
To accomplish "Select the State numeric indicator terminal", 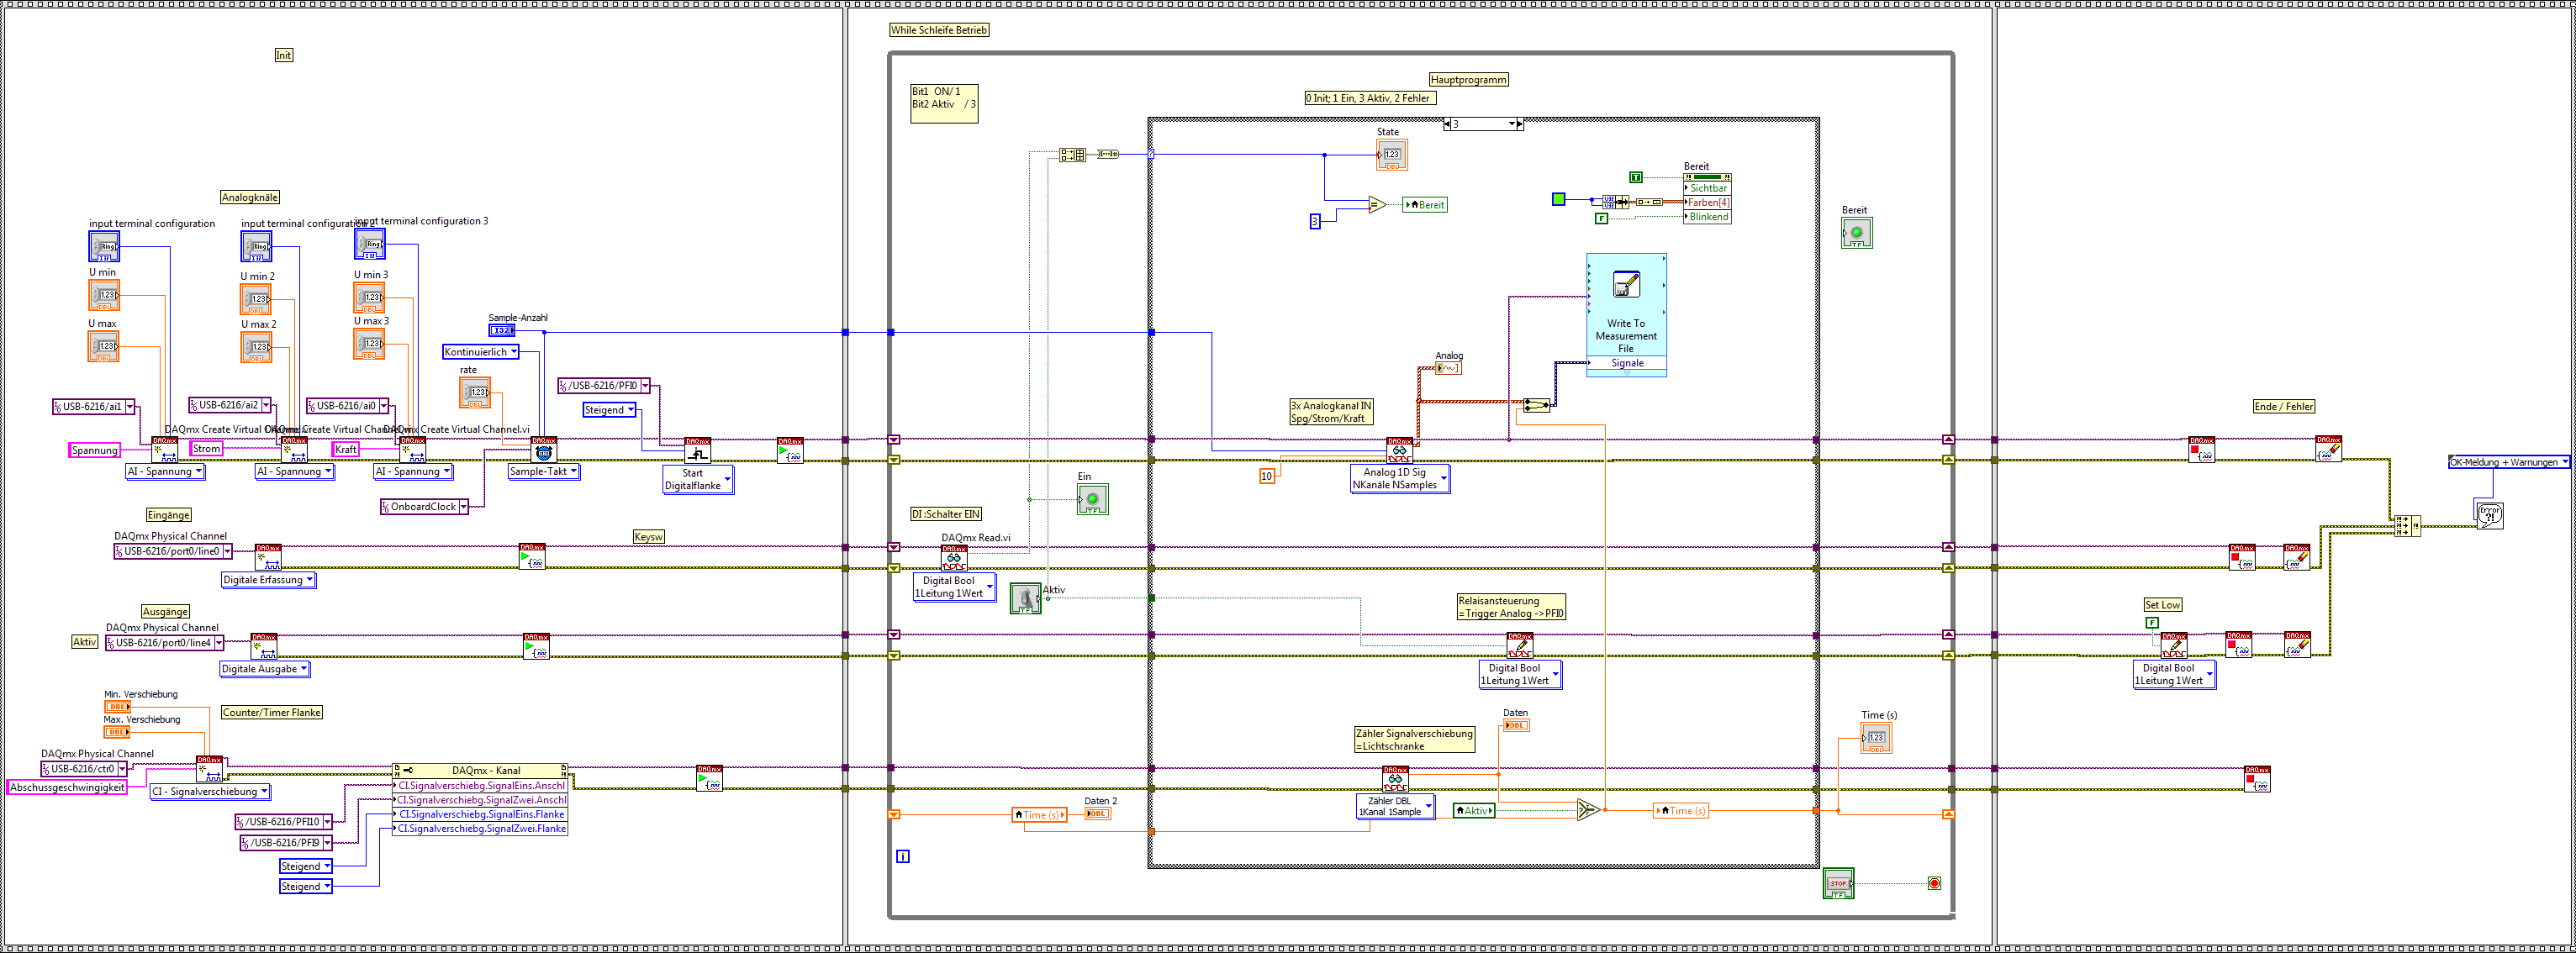I will [x=1391, y=154].
